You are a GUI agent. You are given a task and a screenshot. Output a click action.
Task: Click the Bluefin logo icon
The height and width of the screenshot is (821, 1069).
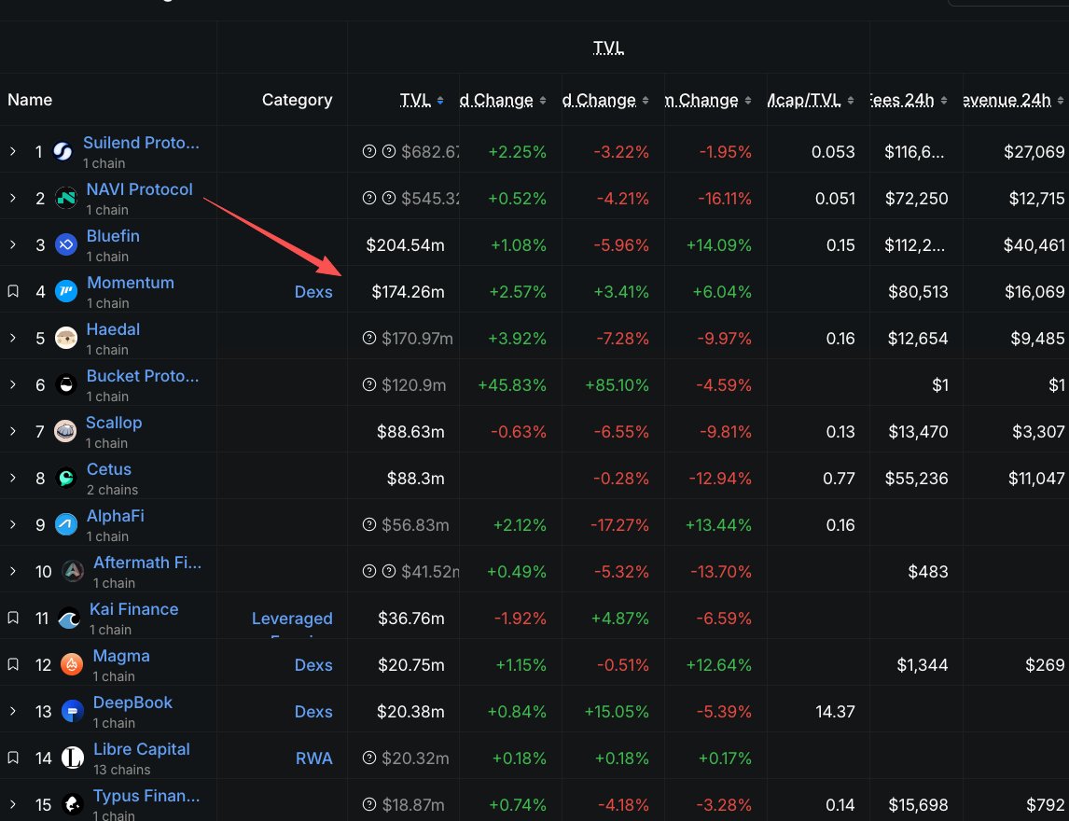pos(66,244)
